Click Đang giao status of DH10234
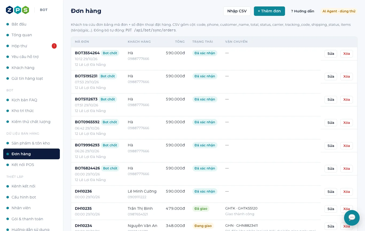 tap(203, 226)
